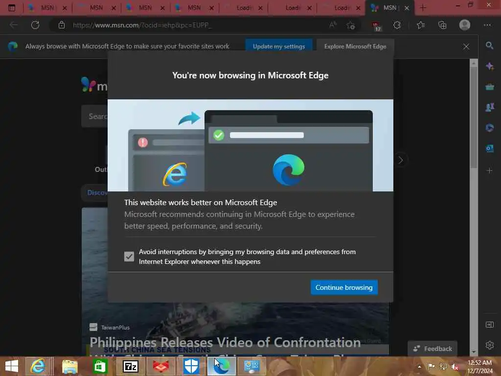
Task: Click the muted volume tray icon
Action: point(455,367)
